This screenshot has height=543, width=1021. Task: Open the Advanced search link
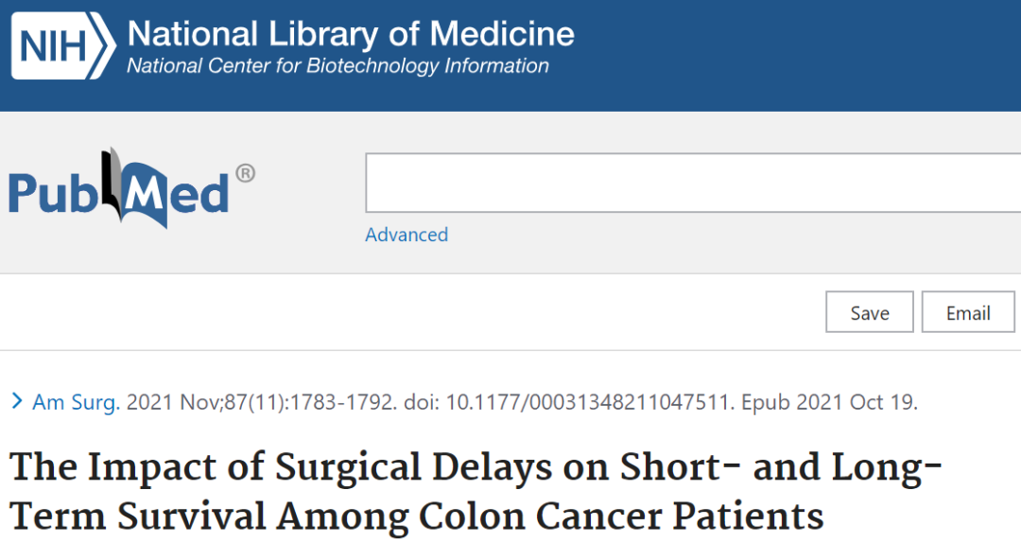pos(407,235)
